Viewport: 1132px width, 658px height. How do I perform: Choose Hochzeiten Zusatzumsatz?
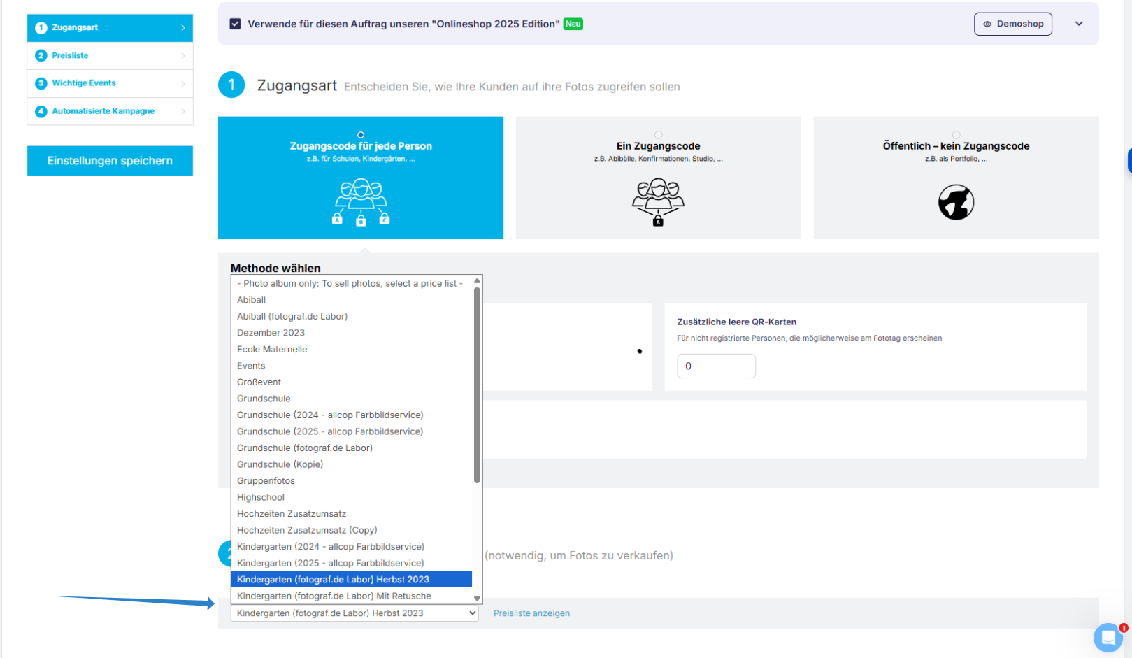(x=352, y=513)
